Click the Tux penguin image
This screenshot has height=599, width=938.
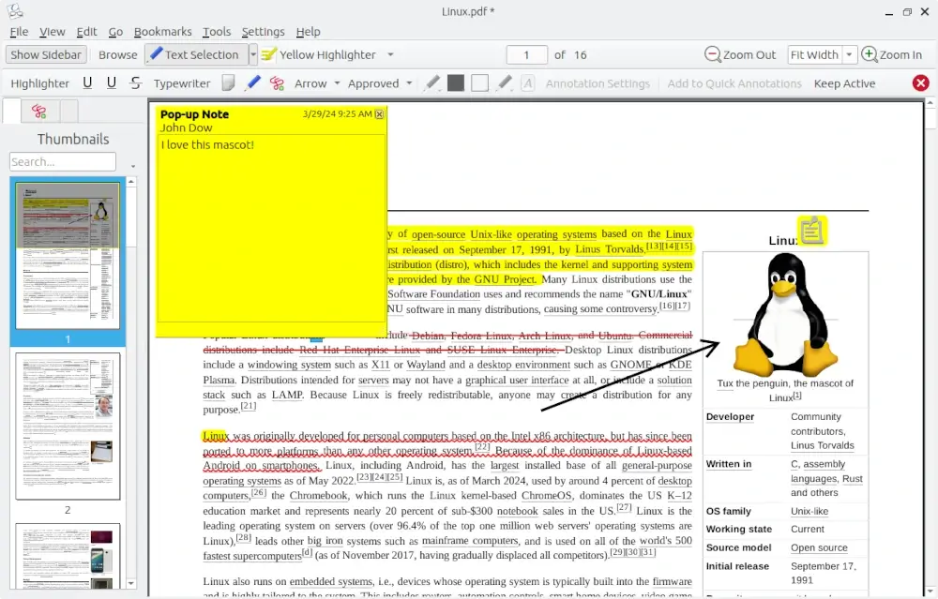pyautogui.click(x=785, y=314)
